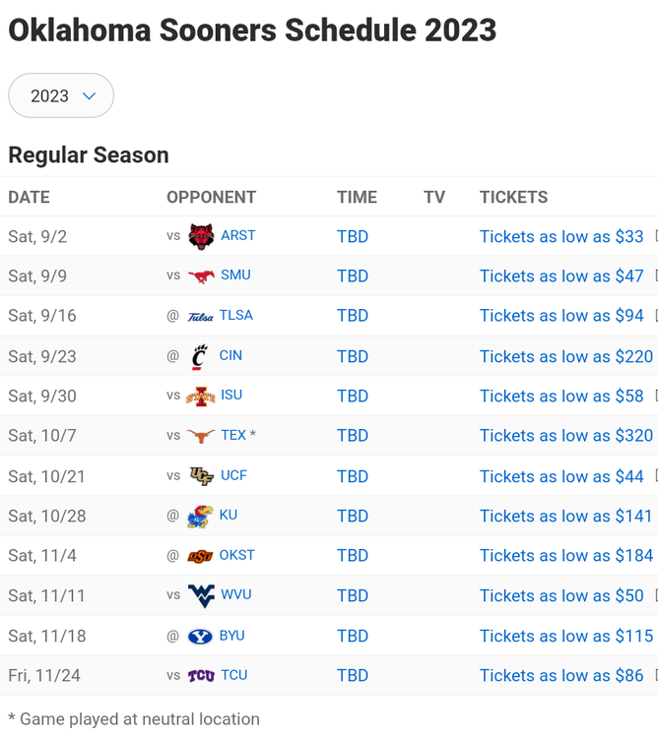658x738 pixels.
Task: Open the TLSA team link
Action: (x=236, y=315)
